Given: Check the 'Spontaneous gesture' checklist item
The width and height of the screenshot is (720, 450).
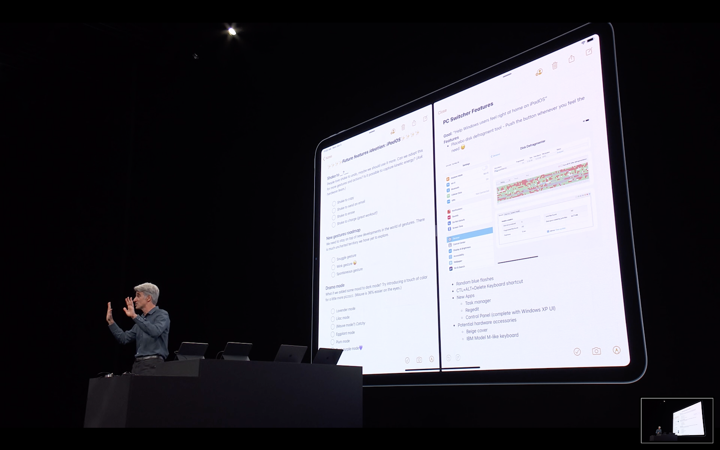Looking at the screenshot, I should (x=333, y=274).
